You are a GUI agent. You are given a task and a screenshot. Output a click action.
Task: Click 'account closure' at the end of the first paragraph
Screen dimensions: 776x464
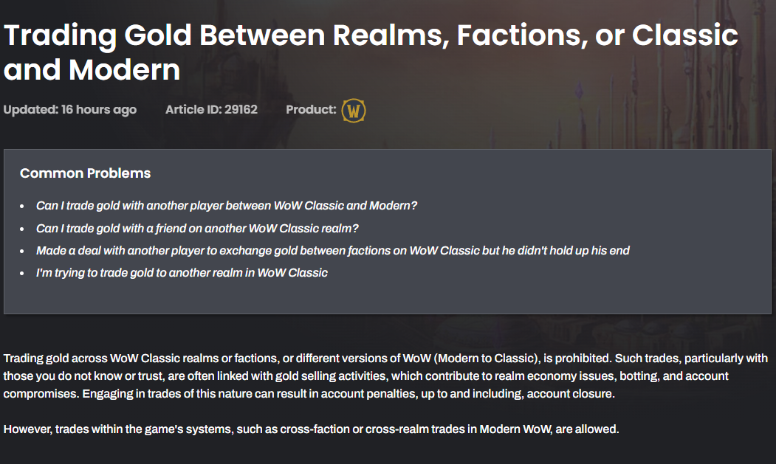pyautogui.click(x=570, y=394)
